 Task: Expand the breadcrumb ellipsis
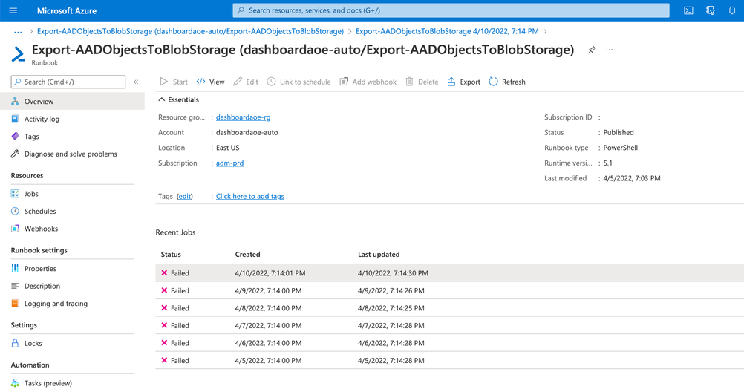pos(18,32)
